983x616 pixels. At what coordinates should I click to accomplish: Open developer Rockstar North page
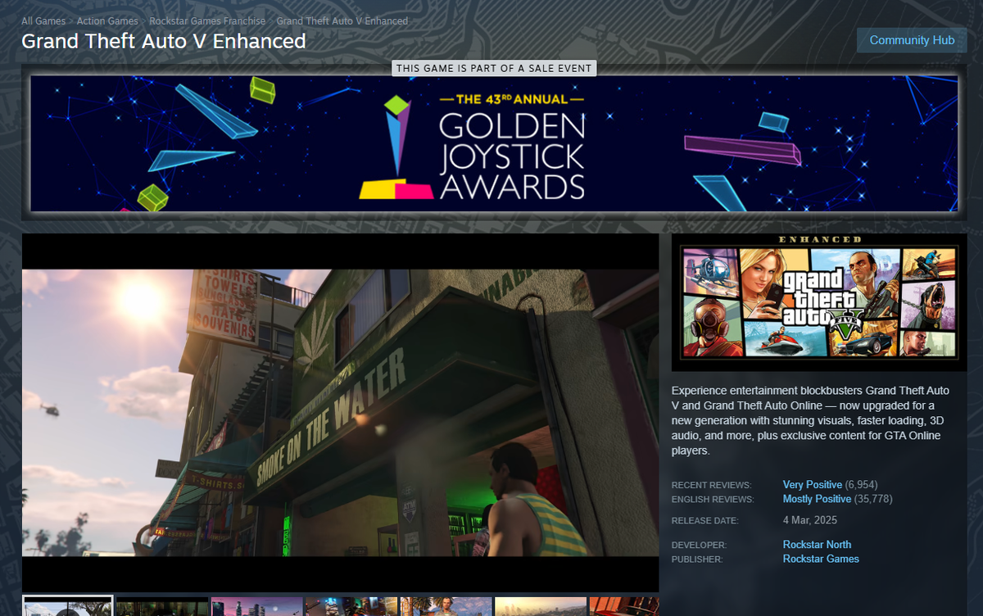point(817,545)
